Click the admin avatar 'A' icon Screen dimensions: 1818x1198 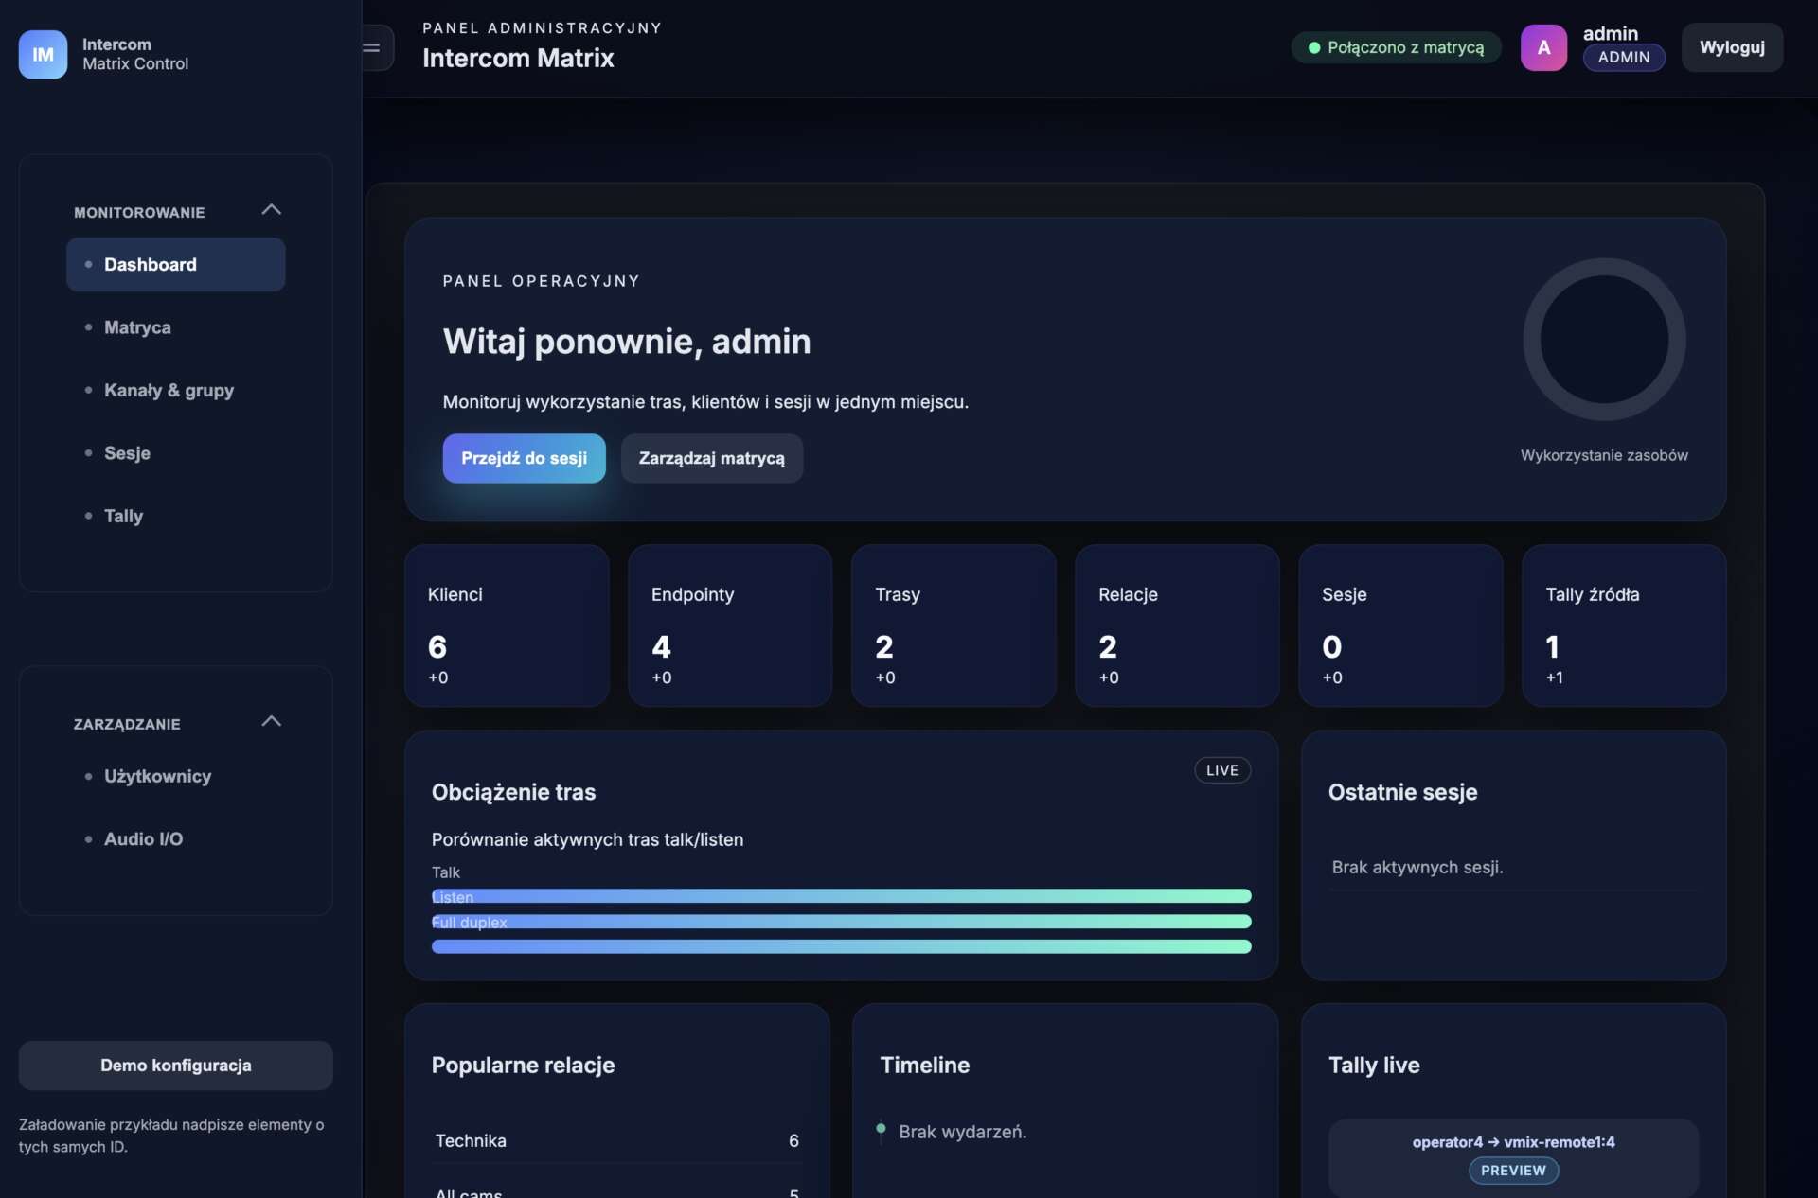coord(1543,47)
